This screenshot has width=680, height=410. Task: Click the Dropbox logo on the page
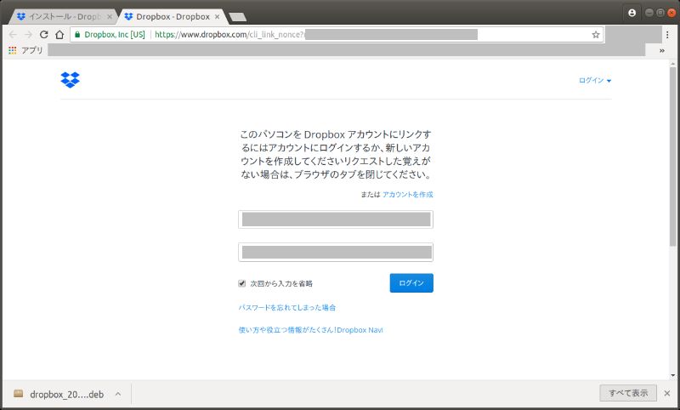[71, 80]
